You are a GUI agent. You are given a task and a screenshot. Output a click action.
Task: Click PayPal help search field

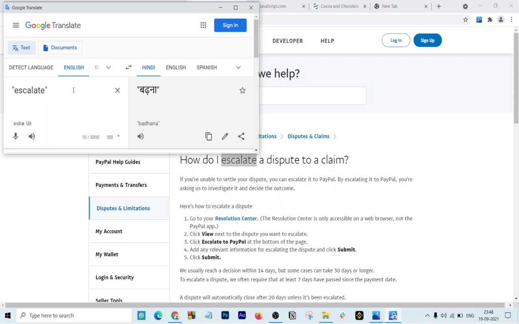(312, 96)
